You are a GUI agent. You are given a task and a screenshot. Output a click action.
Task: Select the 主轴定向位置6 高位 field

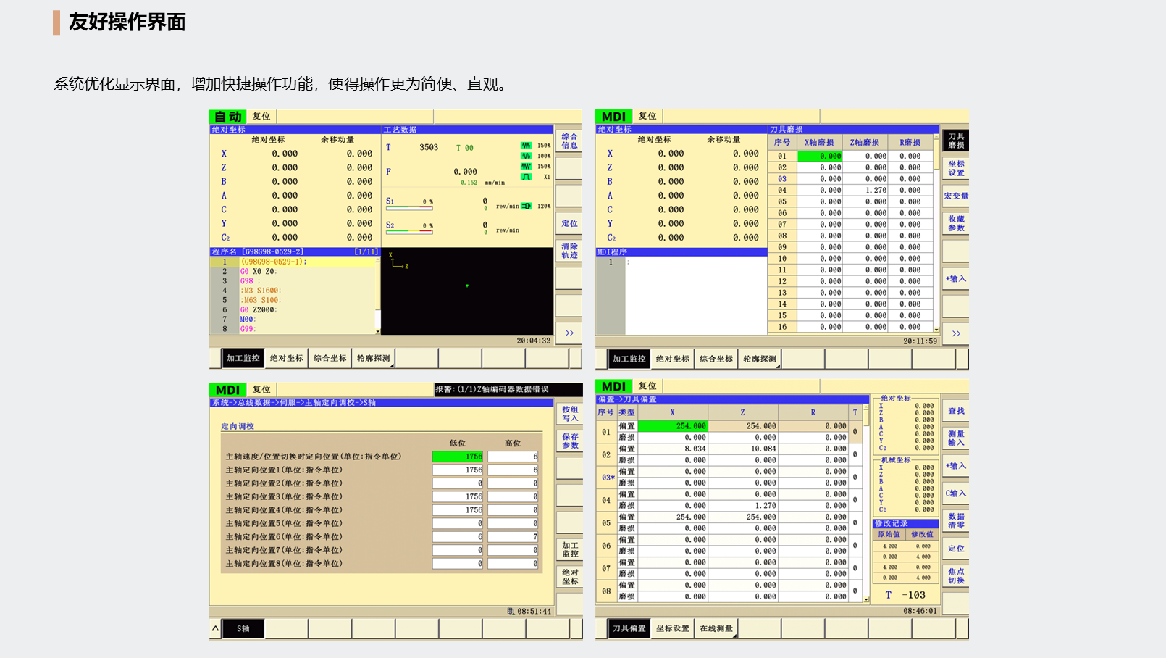[513, 537]
